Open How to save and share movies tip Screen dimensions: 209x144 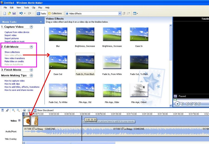click(19, 90)
